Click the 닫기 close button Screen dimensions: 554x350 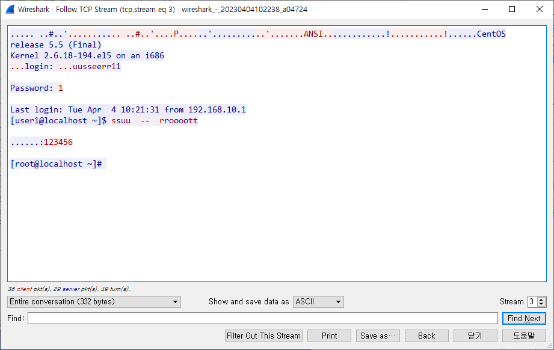[475, 336]
